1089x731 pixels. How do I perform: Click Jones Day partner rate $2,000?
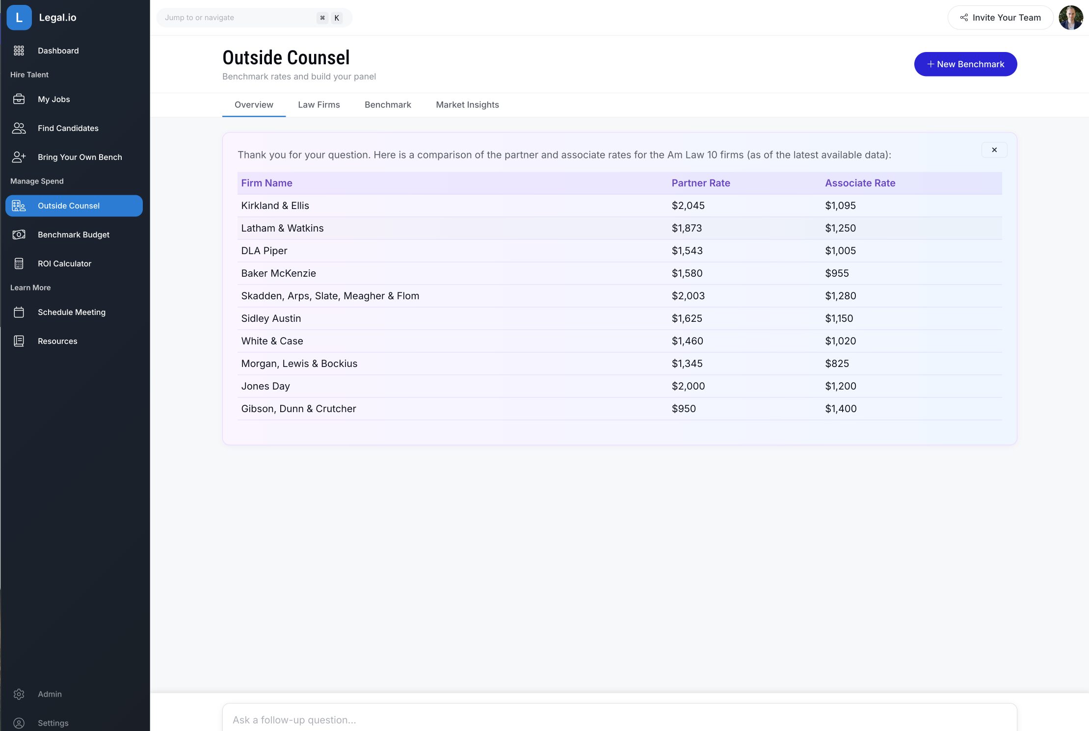(688, 386)
